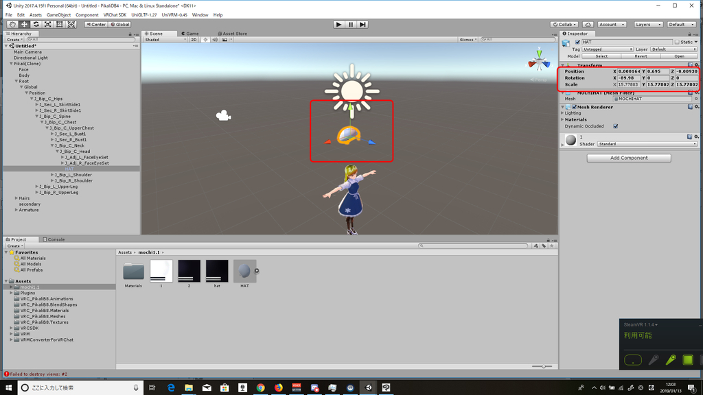Open the VRChat SDK menu
Image resolution: width=703 pixels, height=395 pixels.
point(115,15)
